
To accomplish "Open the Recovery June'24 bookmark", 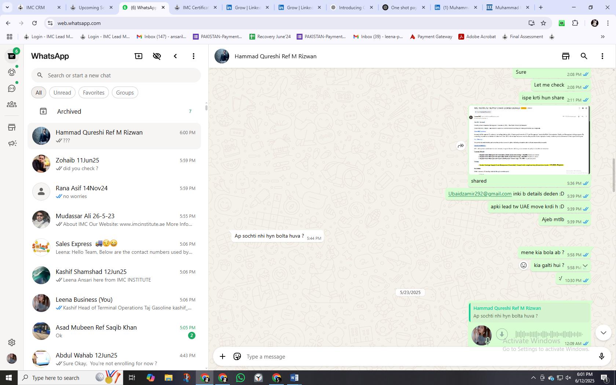I will (270, 37).
